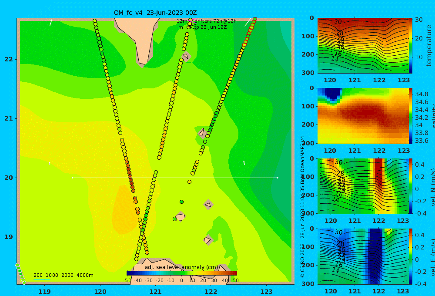This screenshot has width=435, height=296.
Task: Click the main map longitude label 121
Action: (x=156, y=292)
